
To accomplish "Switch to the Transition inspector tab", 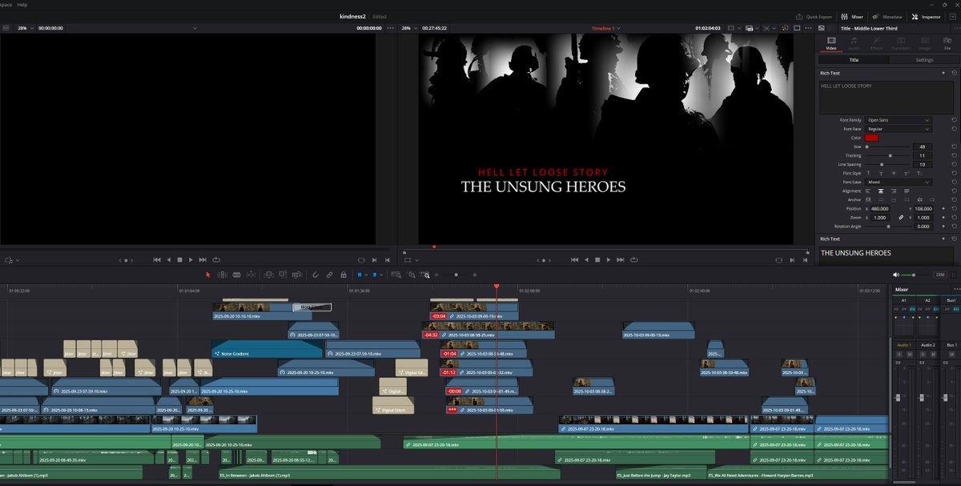I will (901, 42).
